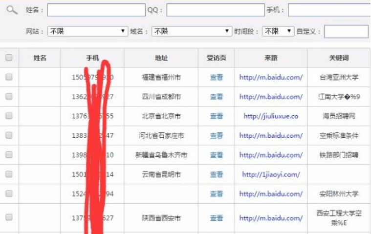Open m.baidu.com link in 铁路部门招聘 row
This screenshot has height=234, width=371.
pyautogui.click(x=271, y=155)
